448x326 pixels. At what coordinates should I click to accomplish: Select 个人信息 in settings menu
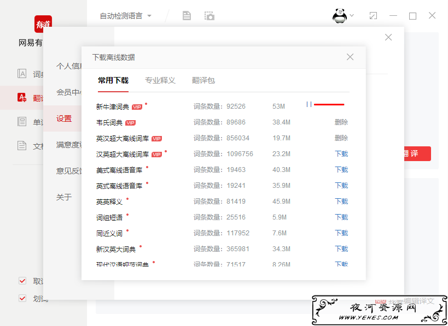(x=69, y=66)
